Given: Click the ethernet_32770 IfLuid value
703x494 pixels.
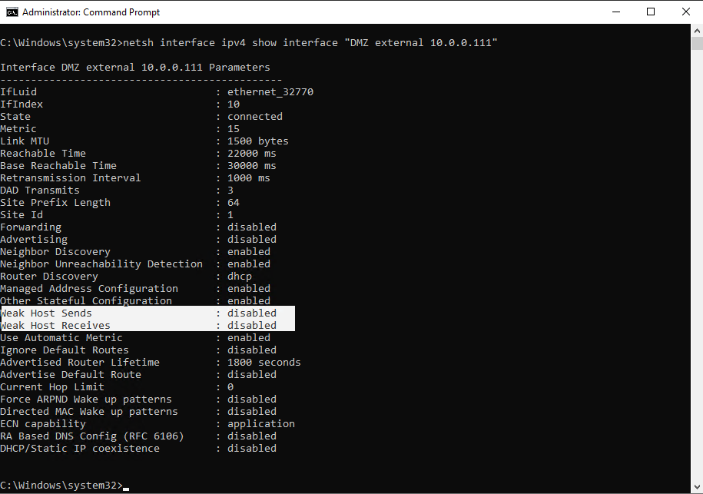Looking at the screenshot, I should coord(270,92).
